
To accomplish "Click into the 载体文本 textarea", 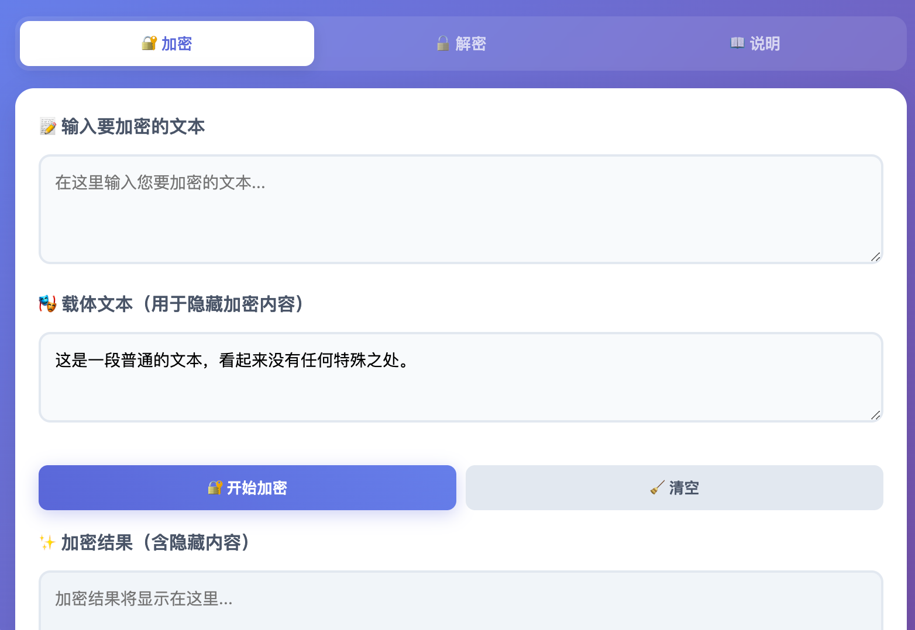I will click(x=461, y=377).
